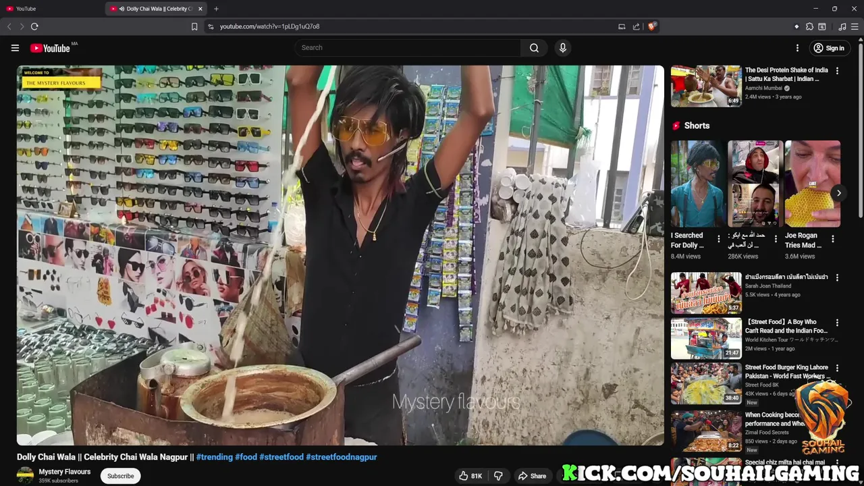Click the #streetfoodnagpur hashtag
Screen dimensions: 864x486
342,457
